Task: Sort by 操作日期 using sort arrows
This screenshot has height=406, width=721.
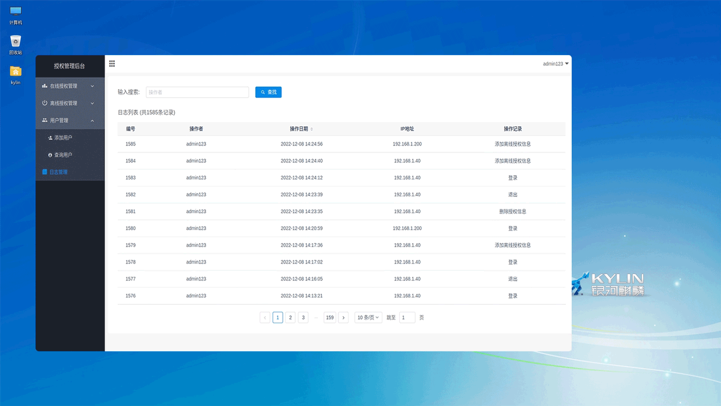Action: click(x=311, y=129)
